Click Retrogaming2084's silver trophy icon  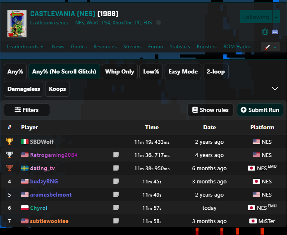pyautogui.click(x=10, y=155)
